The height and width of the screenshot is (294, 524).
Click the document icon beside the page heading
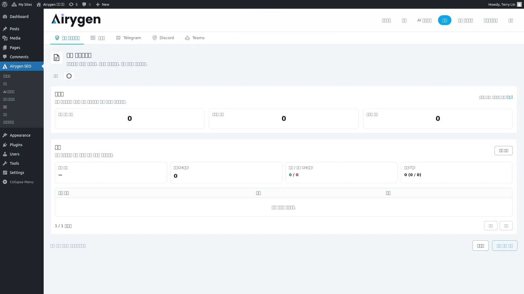[56, 58]
